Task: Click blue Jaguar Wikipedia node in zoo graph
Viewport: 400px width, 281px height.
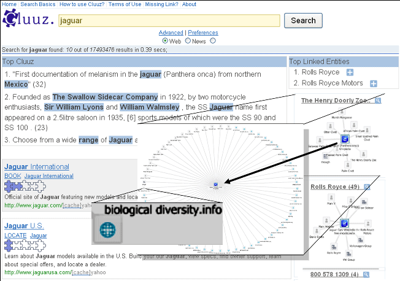Action: 345,145
